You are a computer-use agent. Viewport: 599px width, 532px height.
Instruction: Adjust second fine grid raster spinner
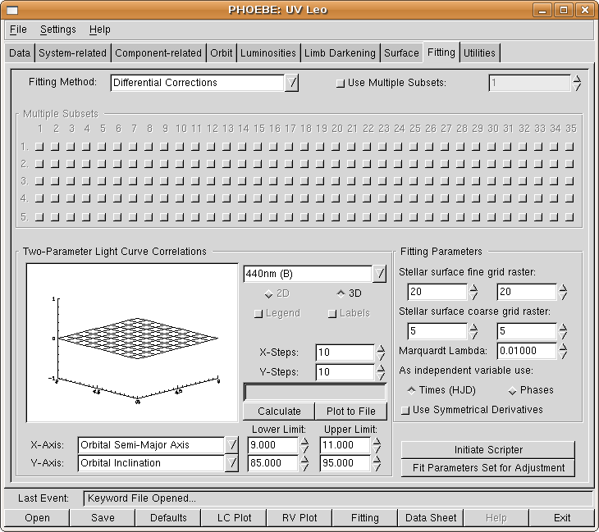[x=563, y=292]
